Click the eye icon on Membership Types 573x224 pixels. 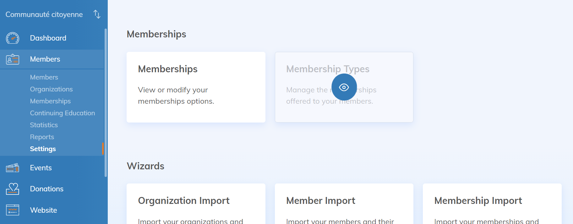pyautogui.click(x=344, y=87)
